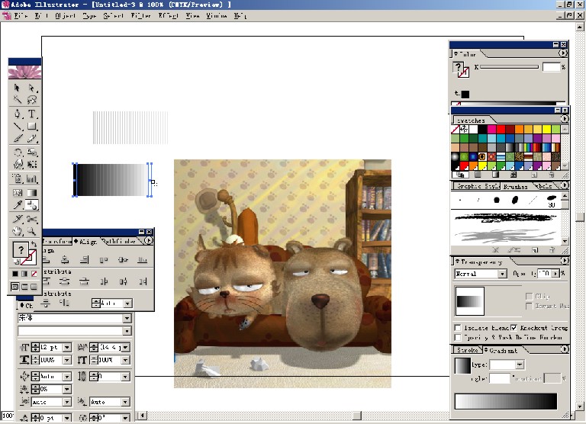Open the font family dropdown
586x424 pixels.
coord(127,318)
